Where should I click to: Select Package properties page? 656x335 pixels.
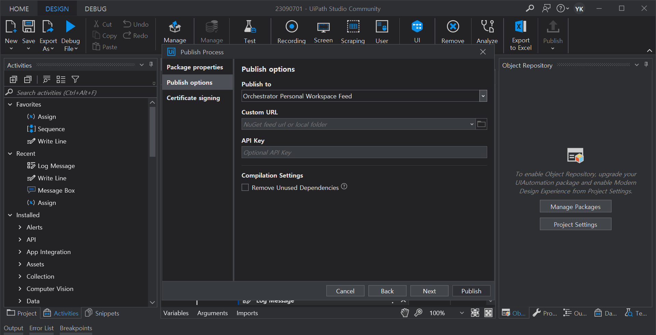pyautogui.click(x=197, y=67)
